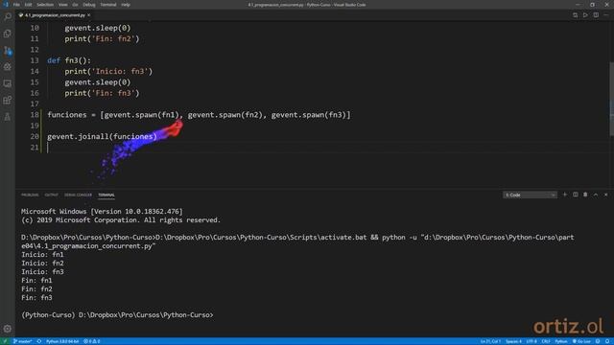This screenshot has width=614, height=345.
Task: Click line number 13 in gutter
Action: [35, 60]
